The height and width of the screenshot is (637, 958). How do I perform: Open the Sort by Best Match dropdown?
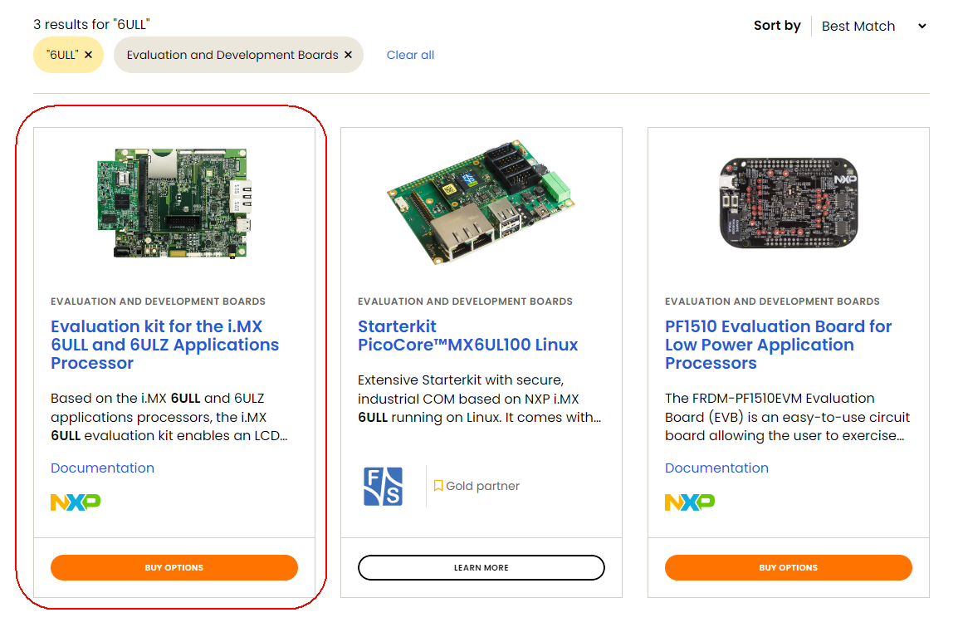873,27
